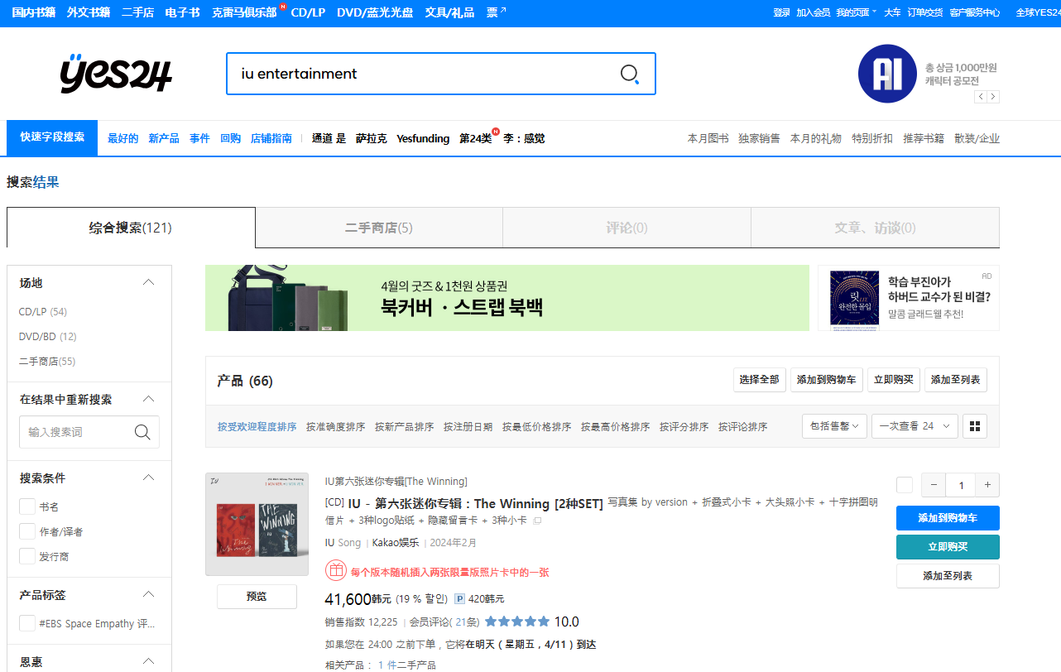Tick the 发行商 checkbox
The image size is (1061, 672).
coord(27,556)
